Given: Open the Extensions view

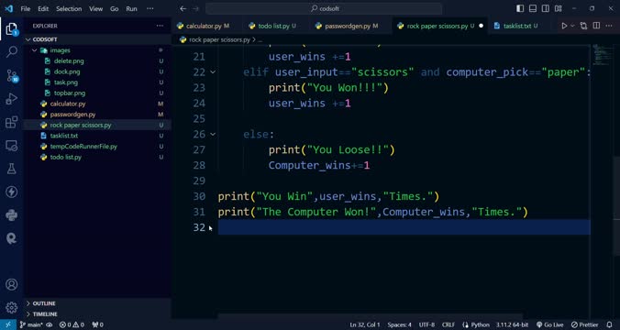Looking at the screenshot, I should pos(12,122).
